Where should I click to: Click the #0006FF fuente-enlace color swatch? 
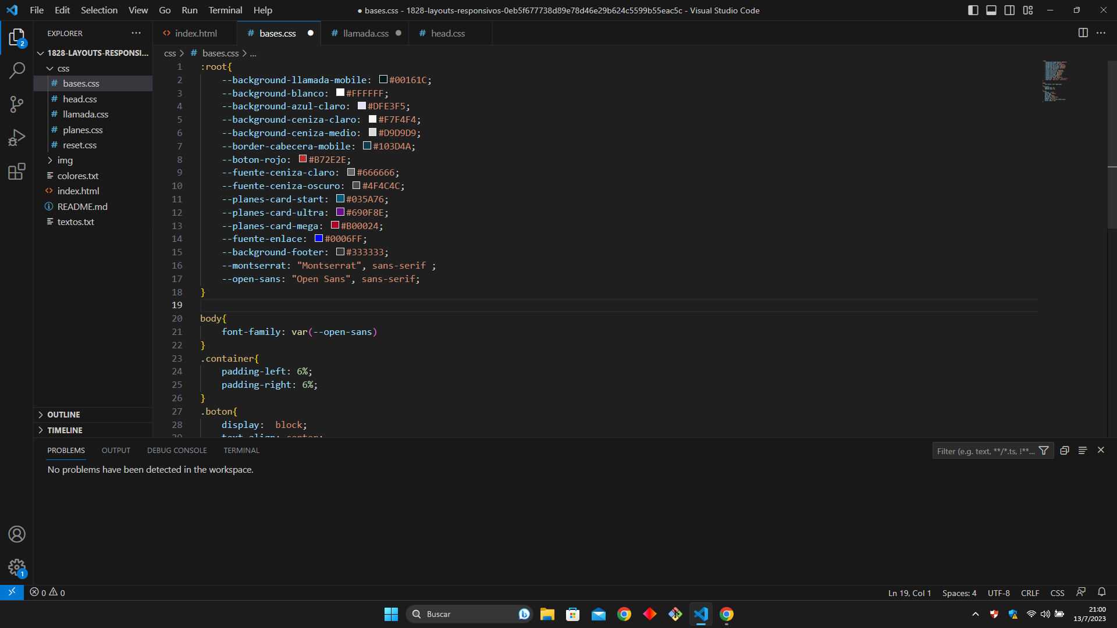[x=319, y=238]
